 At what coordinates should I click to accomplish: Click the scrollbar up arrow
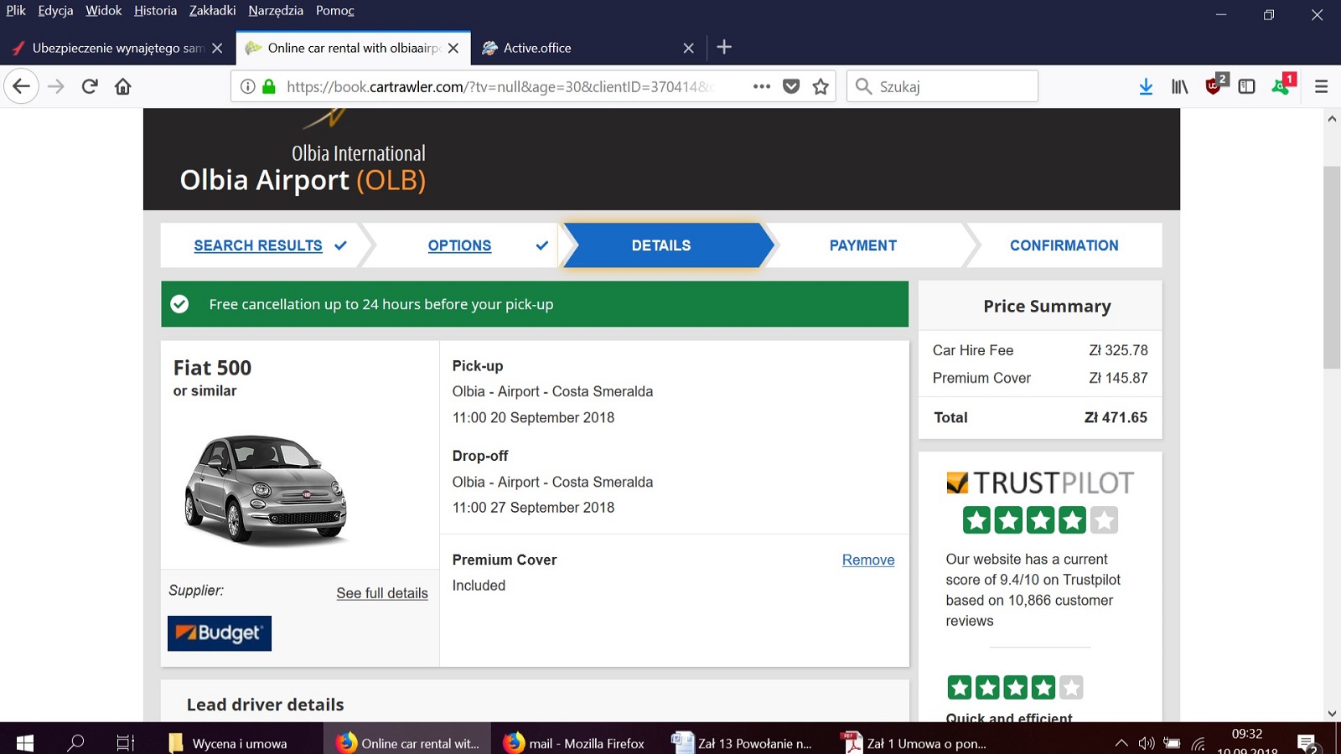[x=1332, y=118]
